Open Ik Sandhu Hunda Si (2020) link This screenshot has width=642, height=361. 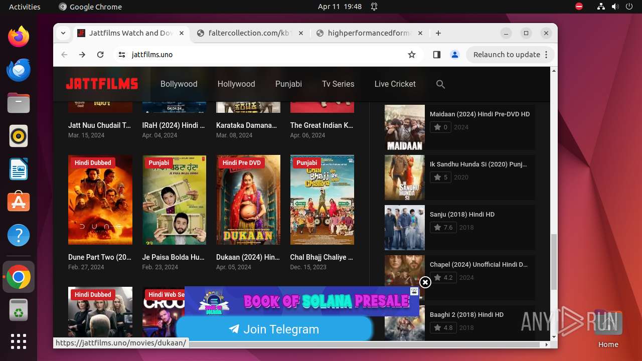coord(478,164)
